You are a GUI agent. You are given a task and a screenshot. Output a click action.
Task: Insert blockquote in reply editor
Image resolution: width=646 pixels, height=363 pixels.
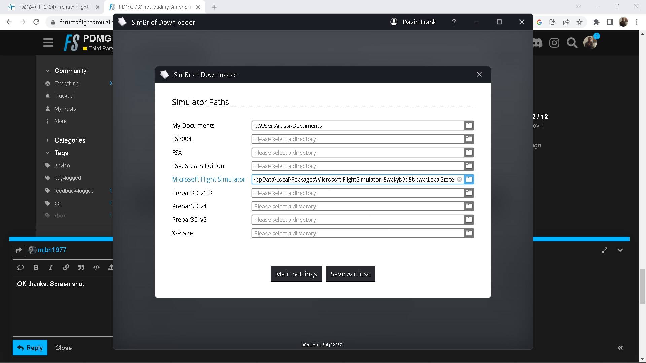(x=81, y=267)
